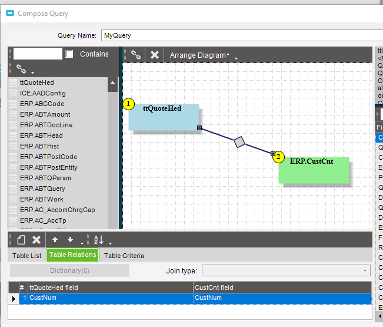The width and height of the screenshot is (383, 327).
Task: Click the link icon in diagram toolbar
Action: point(136,55)
